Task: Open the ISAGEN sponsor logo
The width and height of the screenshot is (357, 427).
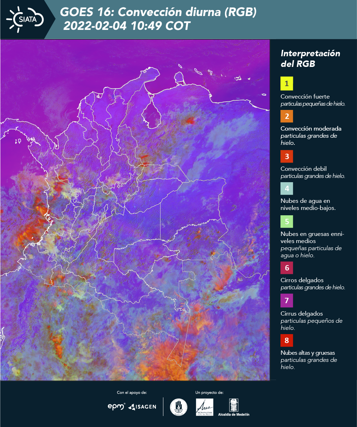Action: tap(142, 406)
